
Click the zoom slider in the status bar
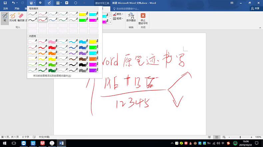[240, 137]
